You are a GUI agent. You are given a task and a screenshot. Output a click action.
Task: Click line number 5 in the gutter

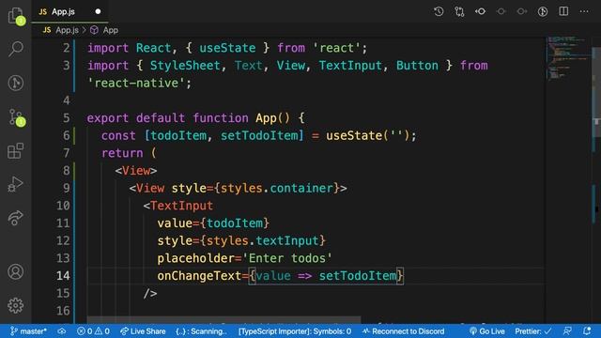click(67, 118)
